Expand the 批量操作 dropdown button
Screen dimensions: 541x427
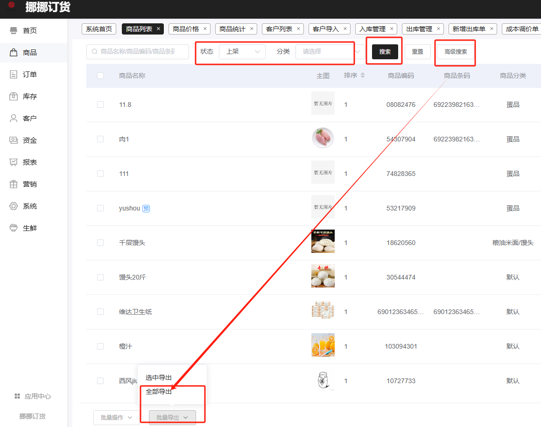point(116,418)
